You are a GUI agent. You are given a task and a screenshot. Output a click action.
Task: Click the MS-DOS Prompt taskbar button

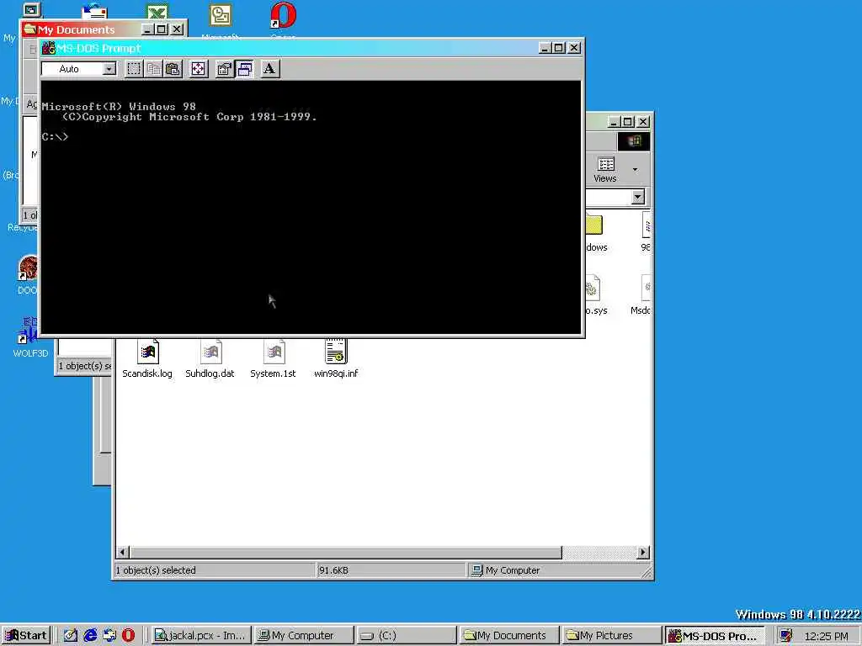click(715, 636)
